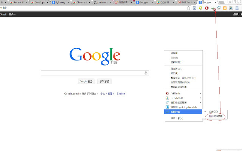This screenshot has height=151, width=242.
Task: Close the QQ邮箱 tab
Action: (x=173, y=3)
